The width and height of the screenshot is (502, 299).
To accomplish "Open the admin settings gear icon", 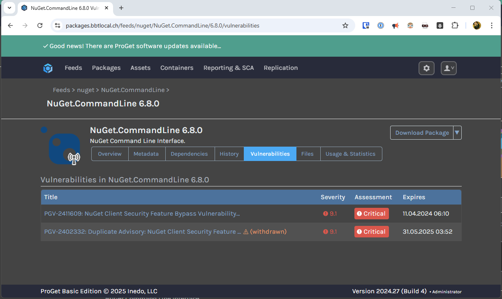I will (x=426, y=68).
